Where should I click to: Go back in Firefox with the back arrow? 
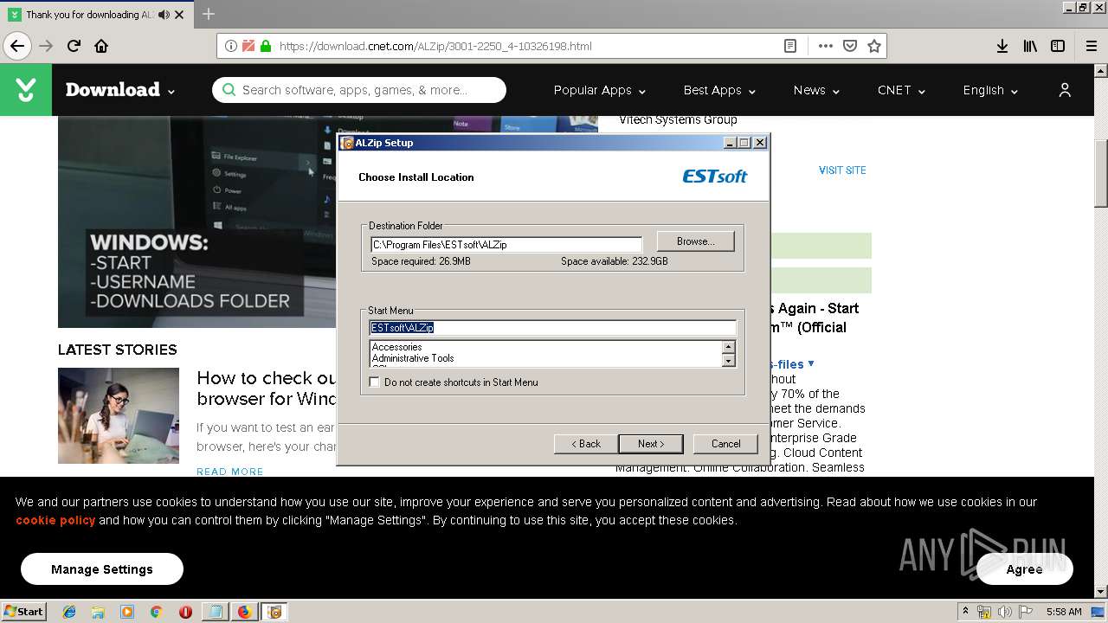click(x=17, y=46)
